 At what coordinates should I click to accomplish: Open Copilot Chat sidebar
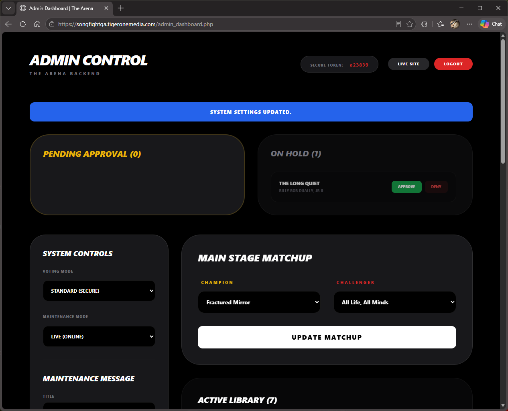[x=491, y=24]
